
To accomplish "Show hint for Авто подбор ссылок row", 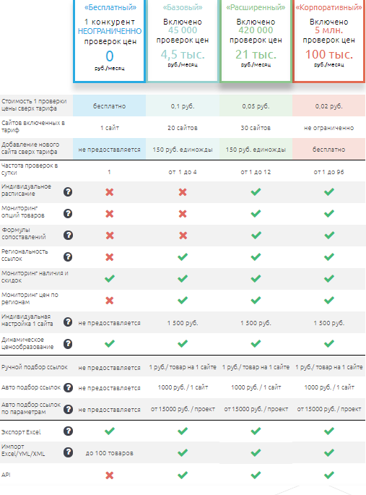I will (68, 387).
